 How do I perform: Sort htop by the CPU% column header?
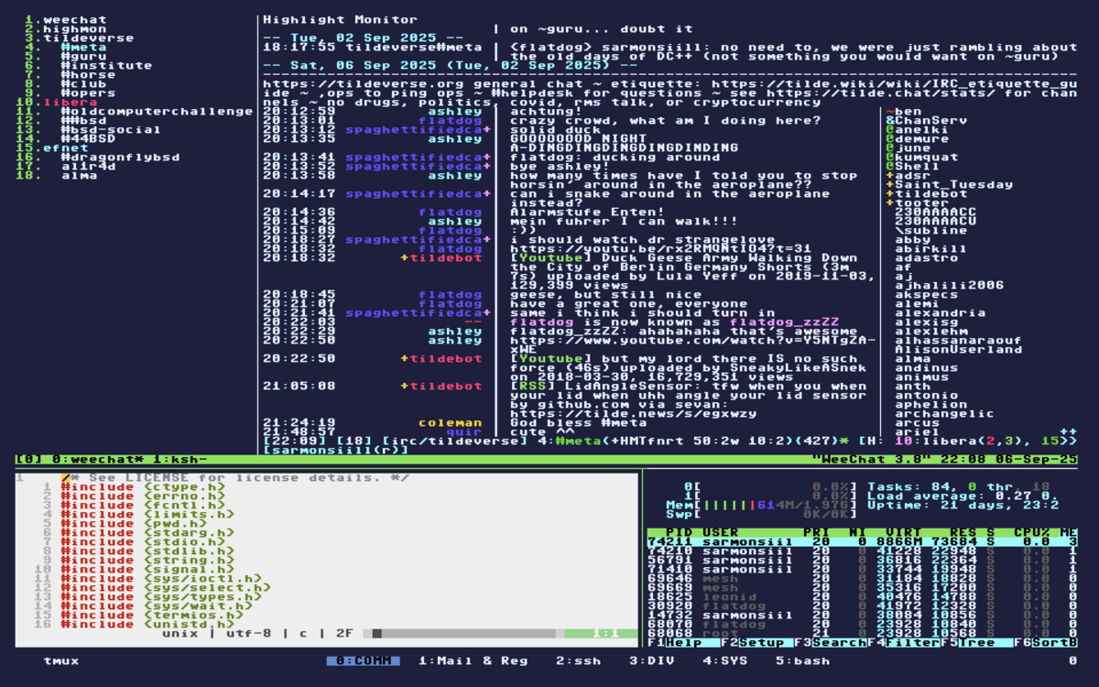(x=1031, y=532)
